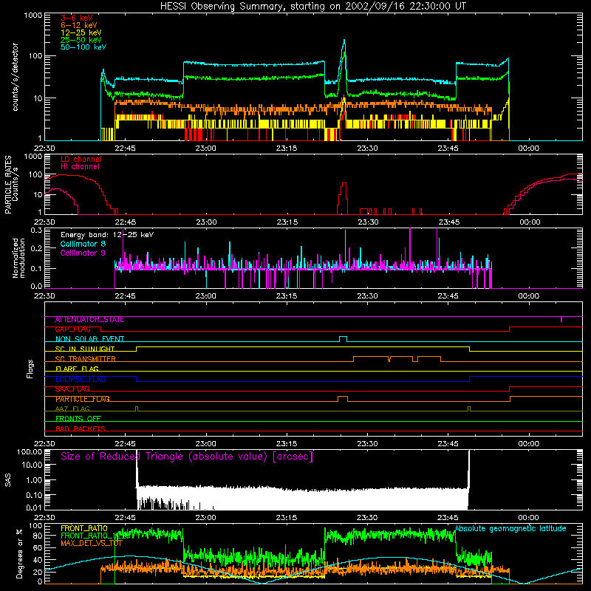Click the 0.3 tick on the modulation axis
Viewport: 591px width, 591px height.
(36, 230)
